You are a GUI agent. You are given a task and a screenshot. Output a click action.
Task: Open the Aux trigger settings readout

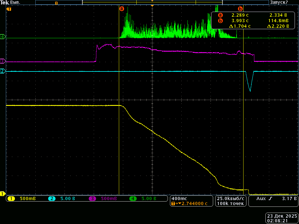pos(273,199)
